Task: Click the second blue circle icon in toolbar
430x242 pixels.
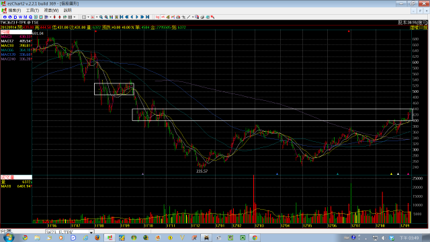Action: tap(10, 17)
